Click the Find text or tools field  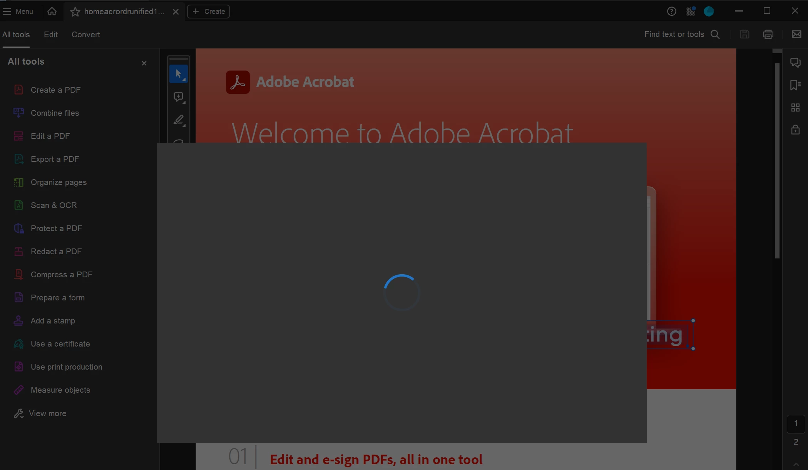674,34
